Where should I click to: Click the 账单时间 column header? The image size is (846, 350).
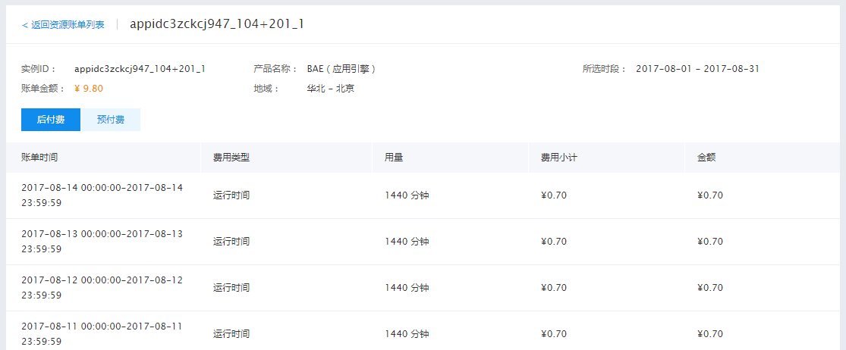(39, 158)
